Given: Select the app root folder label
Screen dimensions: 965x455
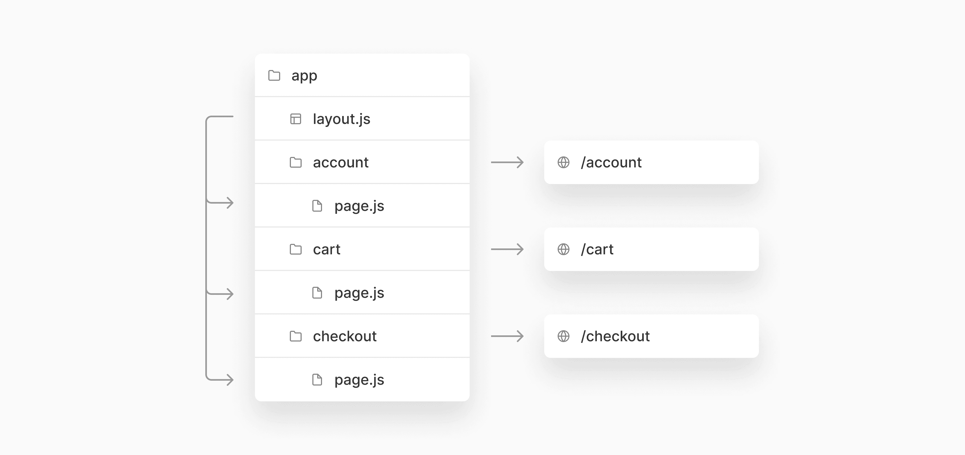Looking at the screenshot, I should 304,76.
